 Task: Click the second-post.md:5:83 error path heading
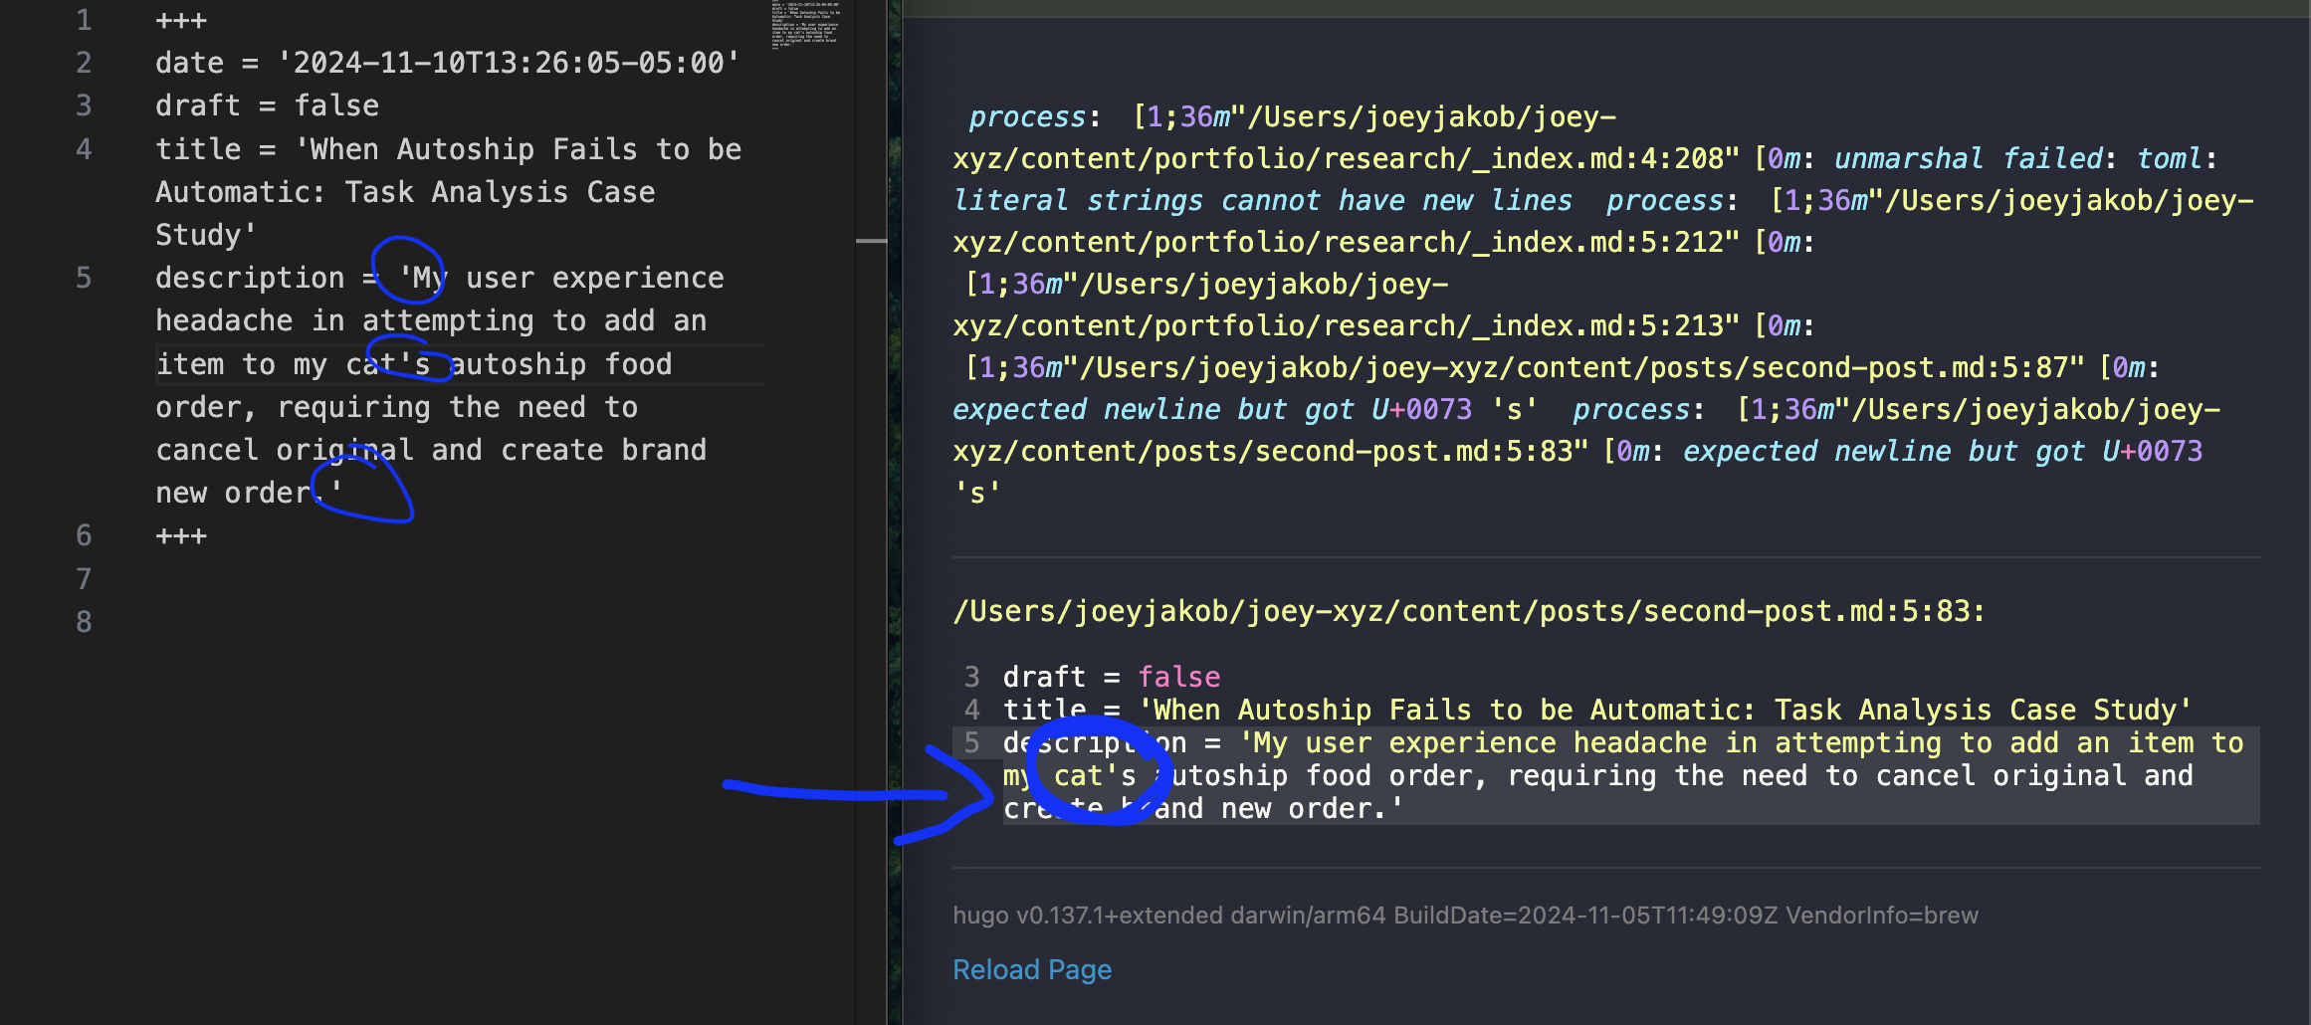coord(1468,611)
